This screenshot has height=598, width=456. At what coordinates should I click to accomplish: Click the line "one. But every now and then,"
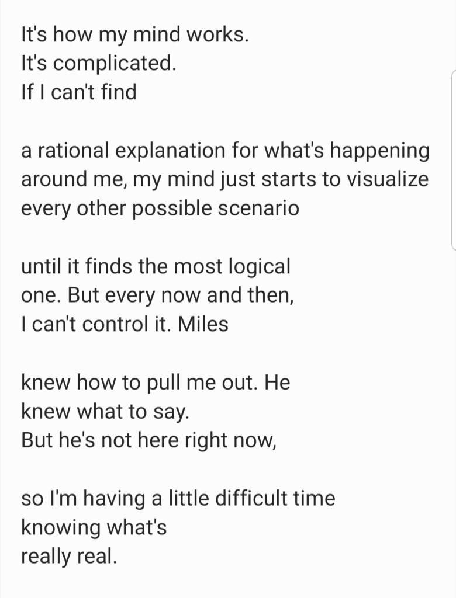pyautogui.click(x=157, y=295)
